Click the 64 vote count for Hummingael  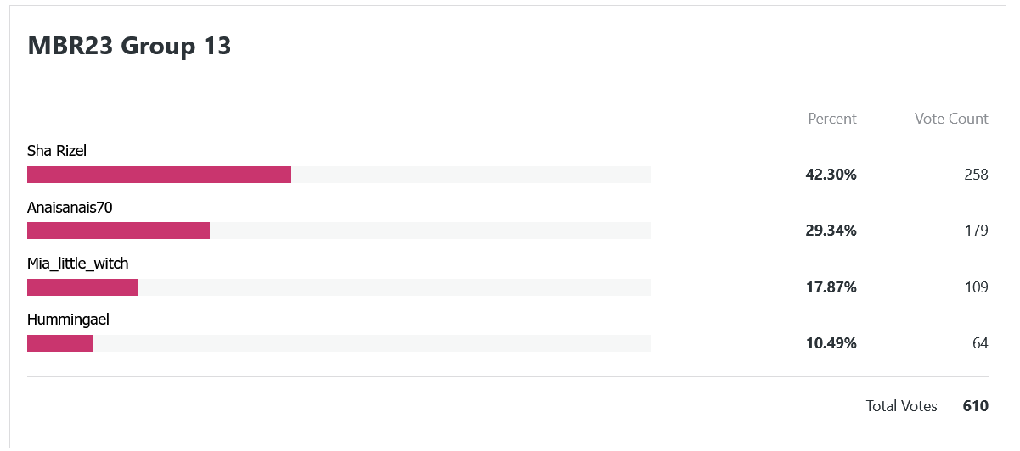click(980, 343)
